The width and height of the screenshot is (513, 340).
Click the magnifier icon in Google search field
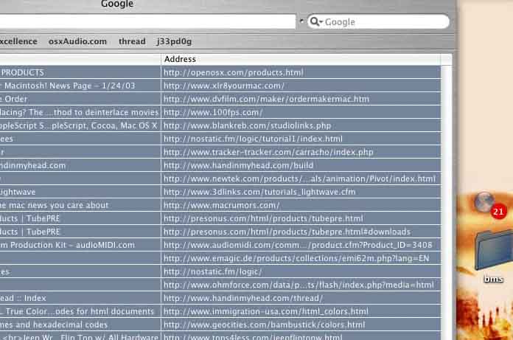click(315, 21)
